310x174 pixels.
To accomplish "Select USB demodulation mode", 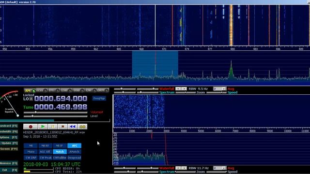I will [x=78, y=90].
